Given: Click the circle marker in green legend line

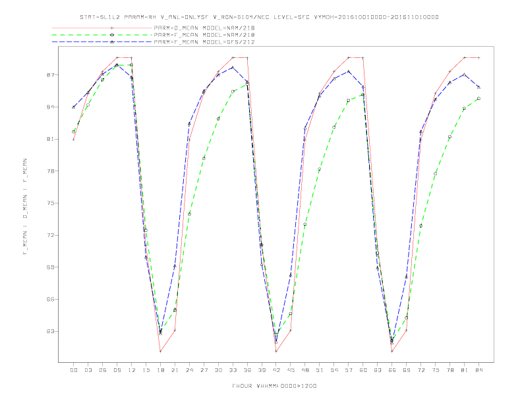Looking at the screenshot, I should 112,35.
